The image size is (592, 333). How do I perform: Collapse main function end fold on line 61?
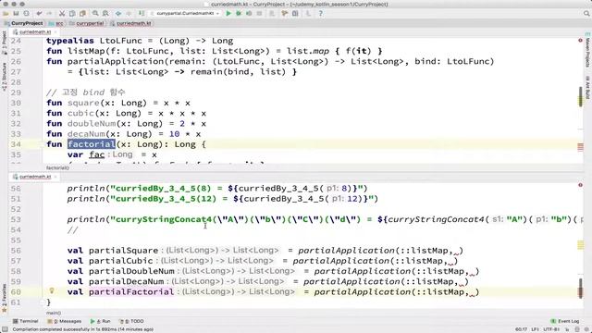tap(43, 302)
